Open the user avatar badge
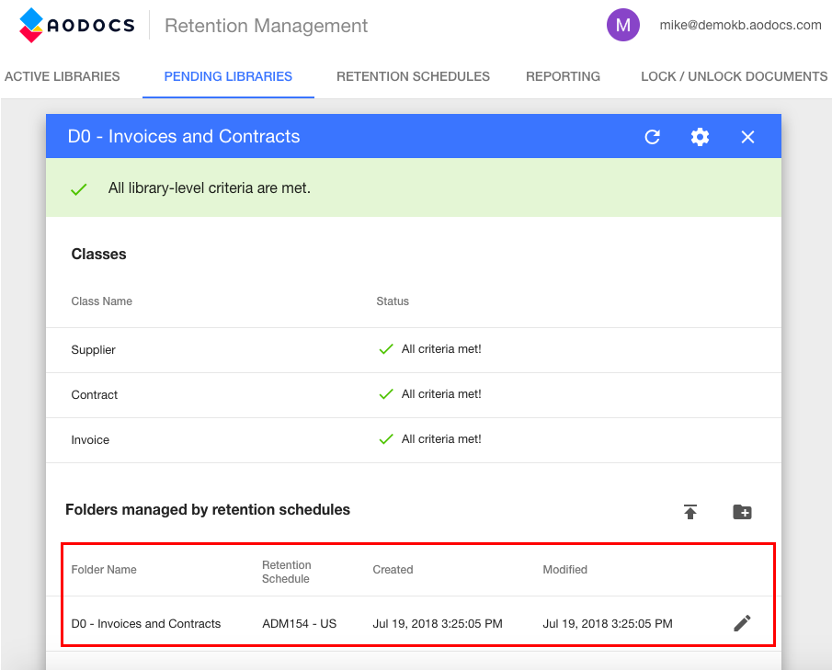 click(x=623, y=25)
